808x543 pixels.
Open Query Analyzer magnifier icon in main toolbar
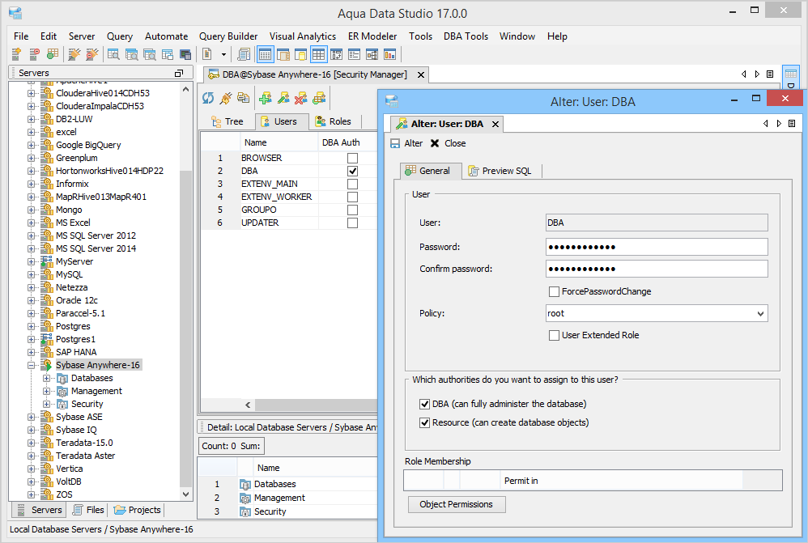113,54
